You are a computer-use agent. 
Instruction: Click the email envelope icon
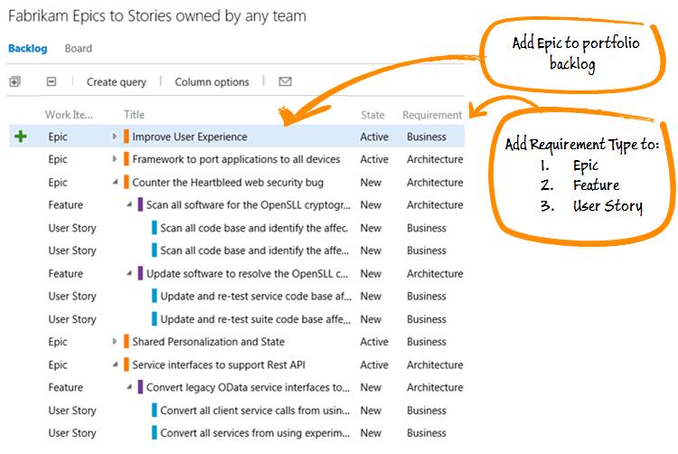point(285,81)
